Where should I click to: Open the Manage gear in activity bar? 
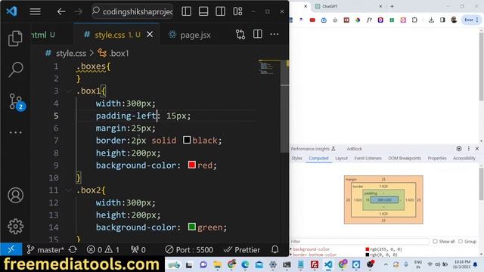coord(15,227)
